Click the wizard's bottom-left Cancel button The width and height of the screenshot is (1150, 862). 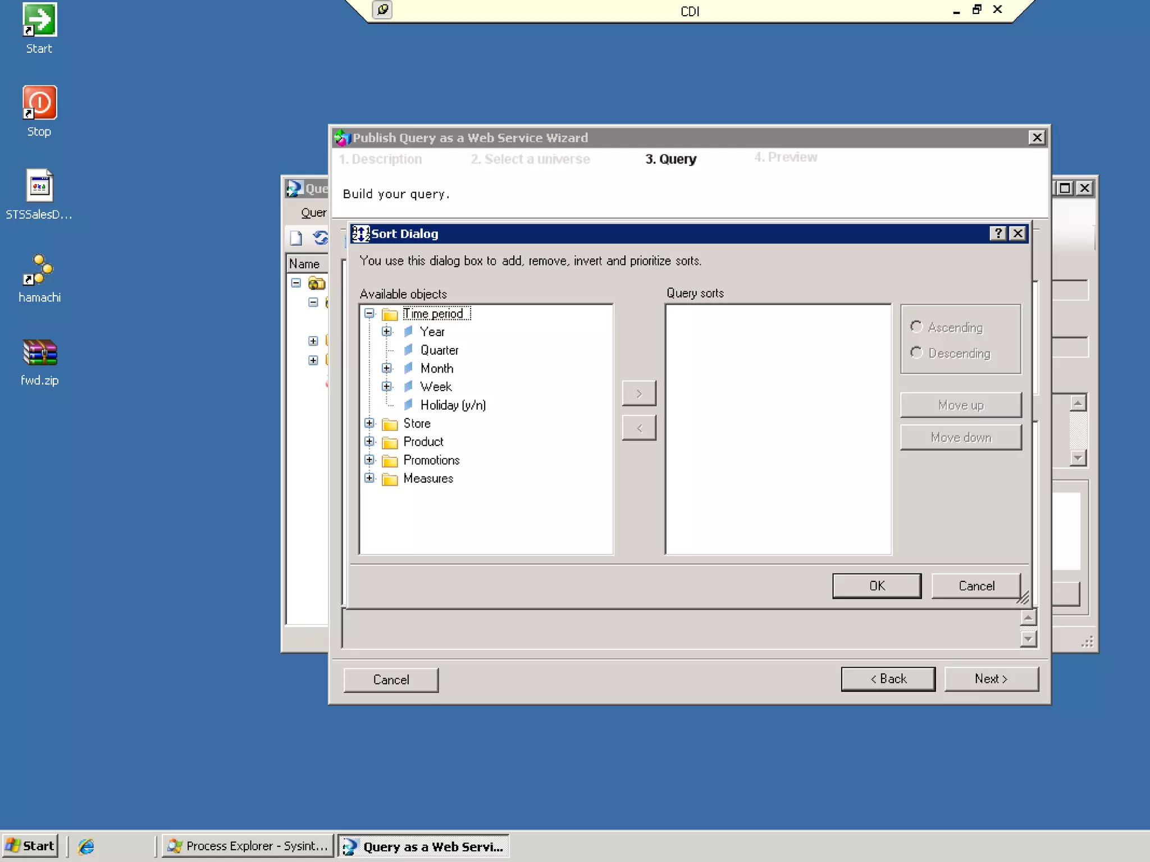click(x=391, y=680)
